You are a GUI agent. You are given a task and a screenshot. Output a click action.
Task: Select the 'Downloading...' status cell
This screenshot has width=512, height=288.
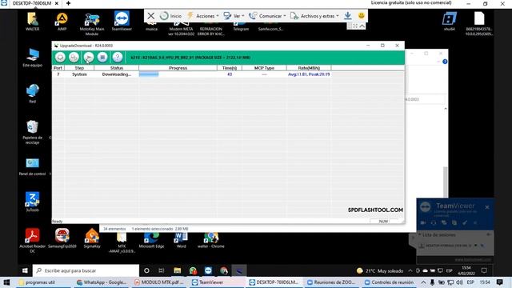[x=117, y=74]
